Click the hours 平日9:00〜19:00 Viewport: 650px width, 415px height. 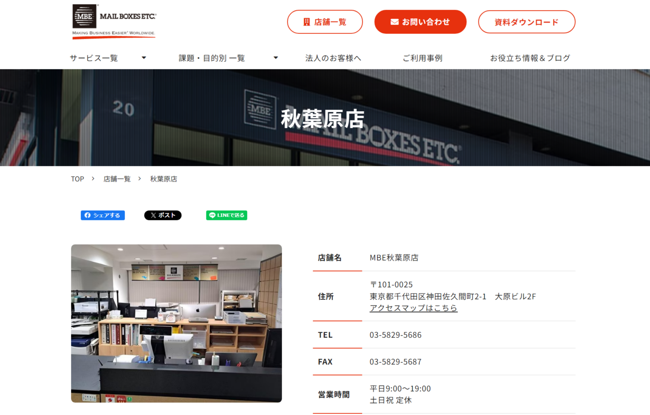[400, 389]
